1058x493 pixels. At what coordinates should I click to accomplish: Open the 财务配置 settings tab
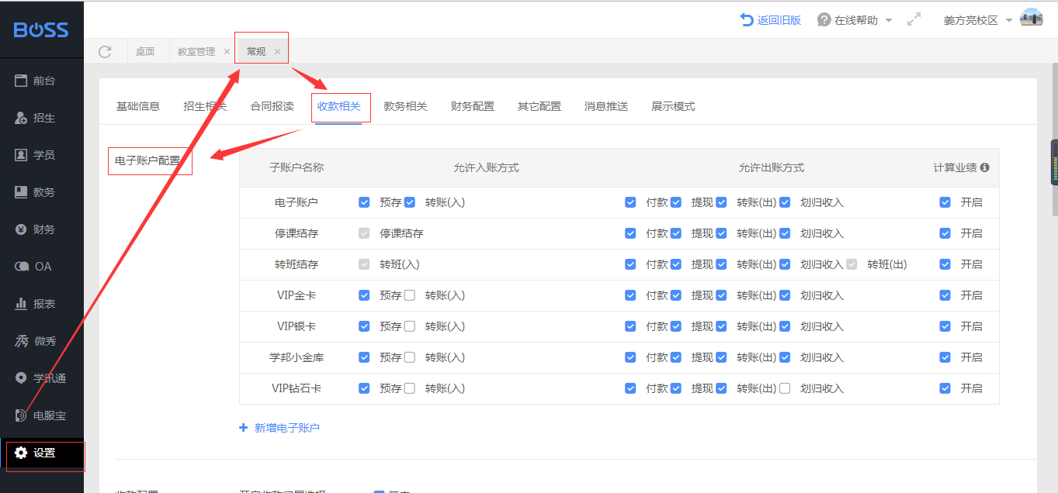pos(472,106)
